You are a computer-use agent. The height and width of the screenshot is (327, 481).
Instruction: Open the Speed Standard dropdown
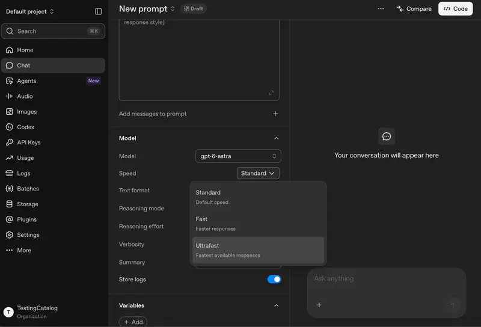pyautogui.click(x=258, y=173)
